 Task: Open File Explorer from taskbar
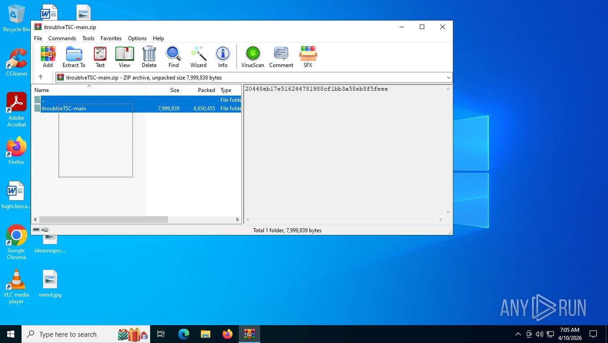click(205, 334)
